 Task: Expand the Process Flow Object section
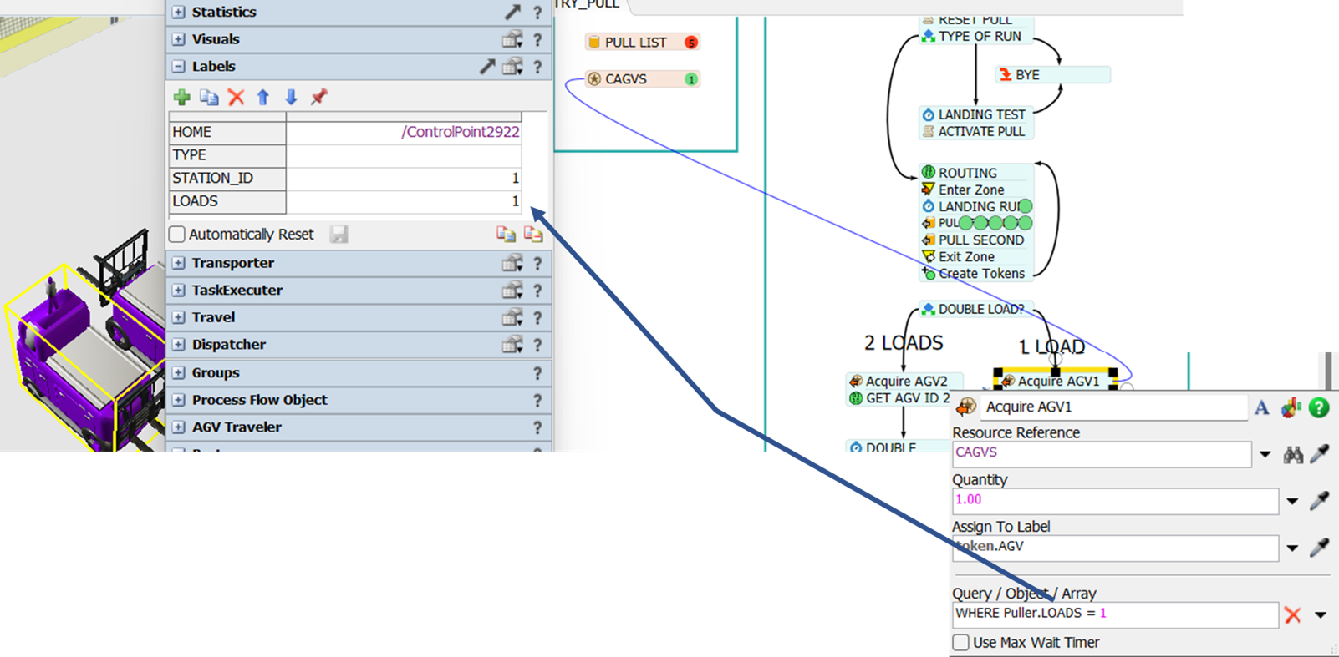[x=178, y=400]
